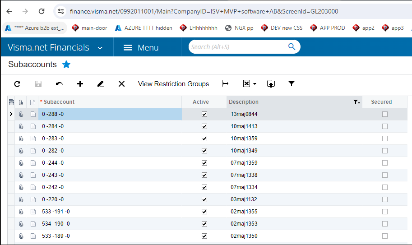Toggle the Active checkbox for 533-191-0
Screen dimensions: 412x245
coord(204,212)
